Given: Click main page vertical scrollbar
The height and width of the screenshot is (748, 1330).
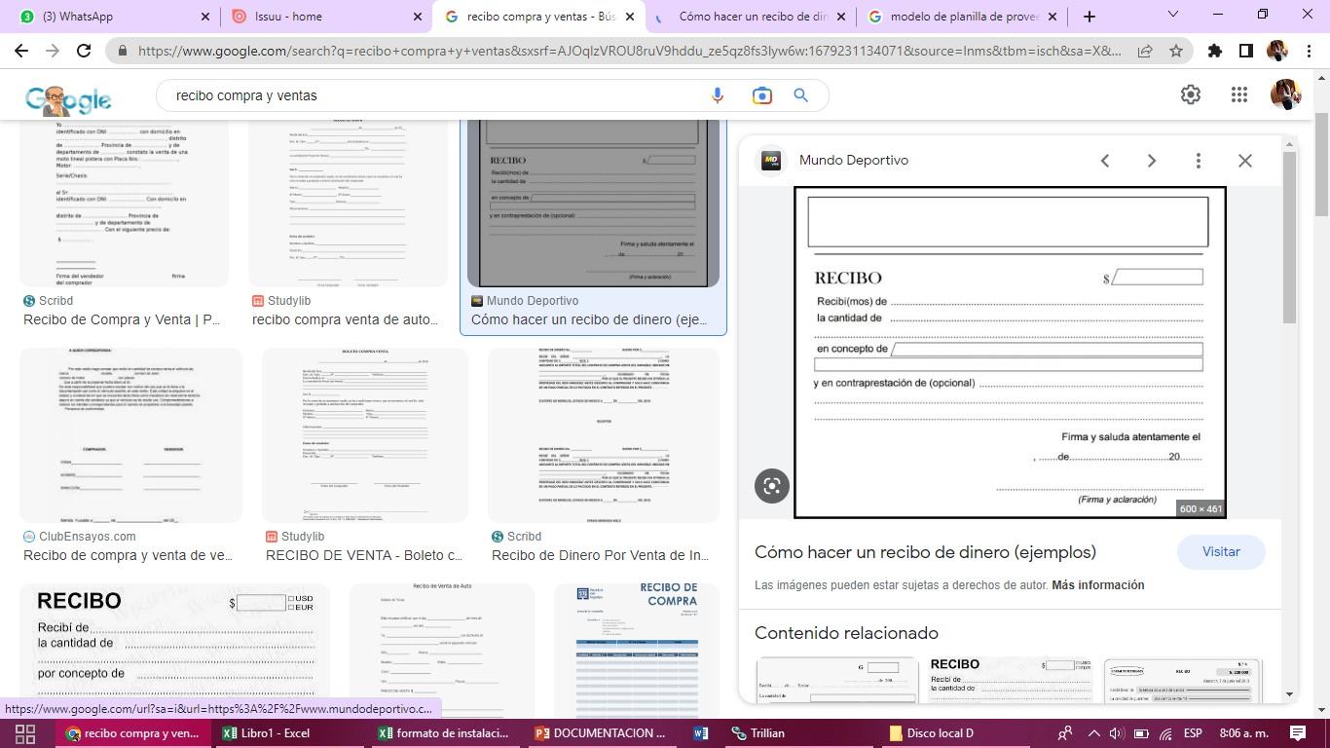Looking at the screenshot, I should (x=1321, y=166).
